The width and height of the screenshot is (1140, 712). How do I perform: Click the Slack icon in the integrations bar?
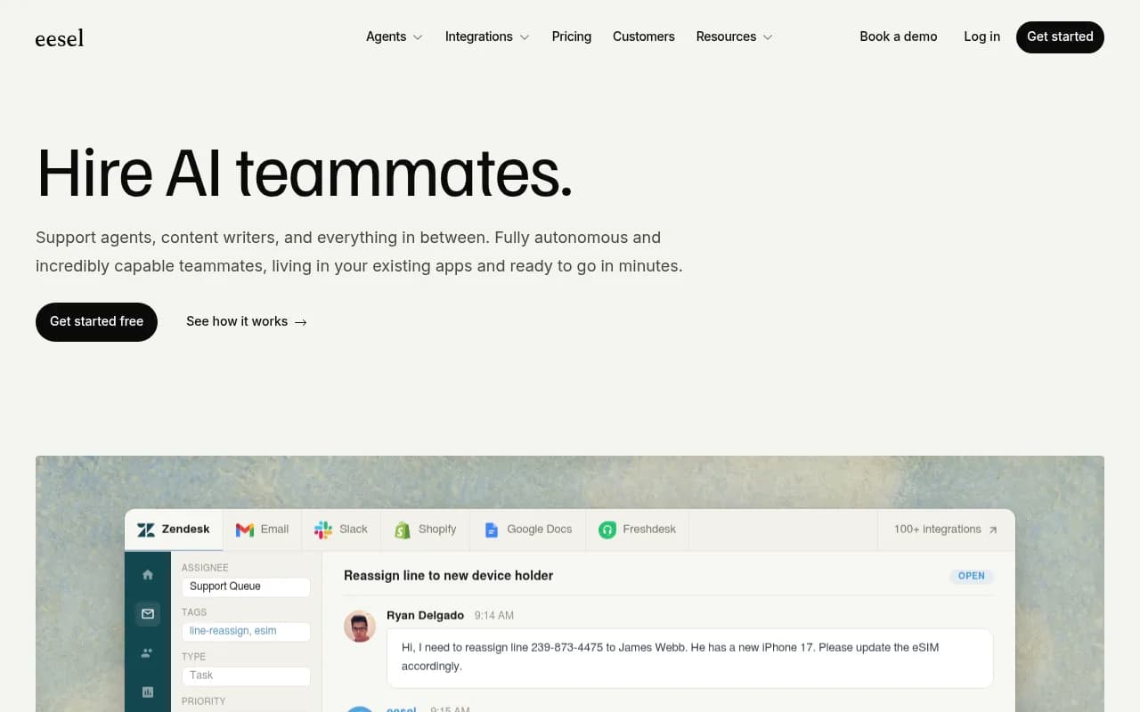pos(322,529)
